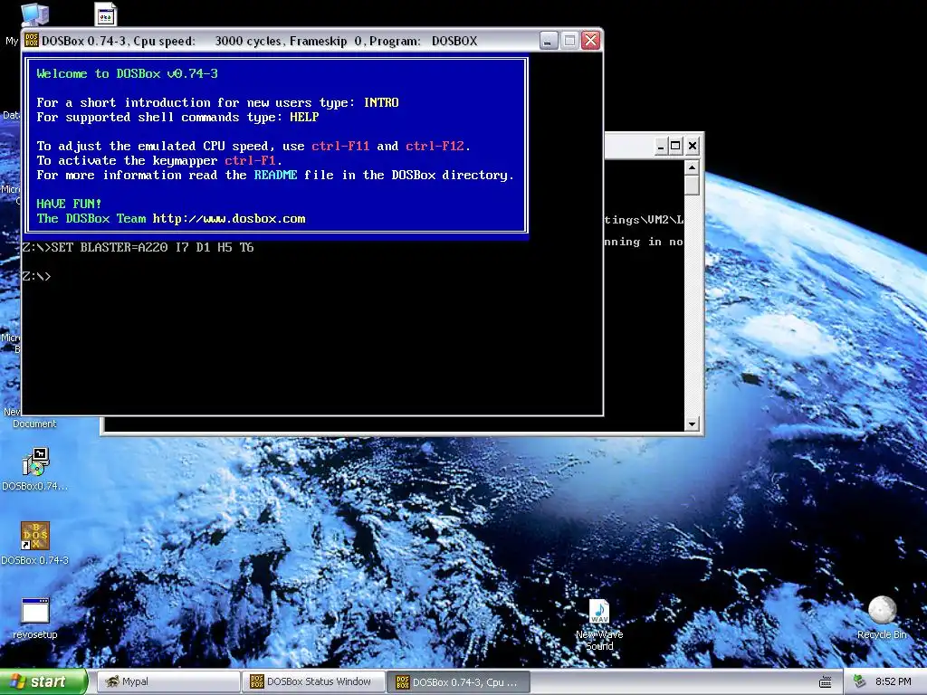927x695 pixels.
Task: Minimize the DOSBox Status Window
Action: click(x=661, y=146)
